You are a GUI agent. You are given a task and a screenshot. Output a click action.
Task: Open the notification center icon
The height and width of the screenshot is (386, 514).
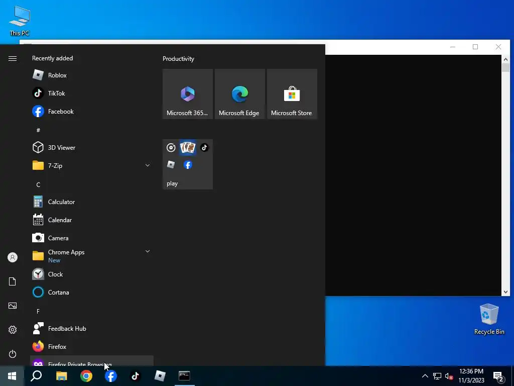coord(498,376)
